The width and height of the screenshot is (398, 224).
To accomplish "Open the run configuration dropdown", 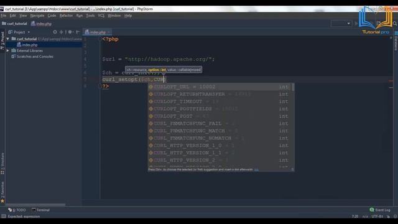I will 341,24.
